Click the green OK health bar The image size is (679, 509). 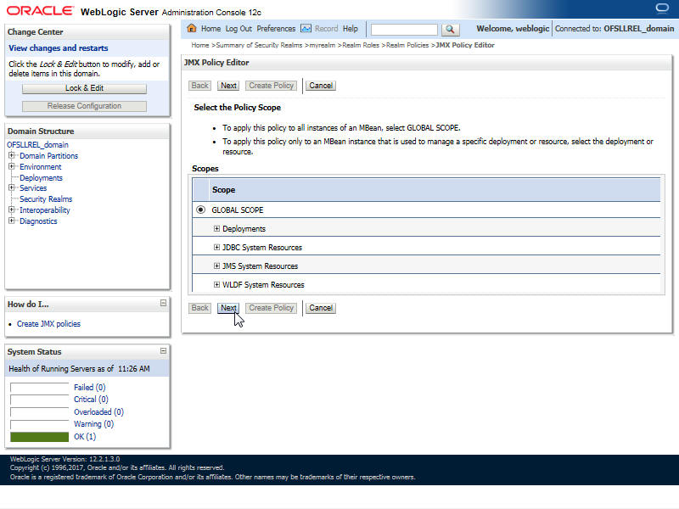click(39, 437)
